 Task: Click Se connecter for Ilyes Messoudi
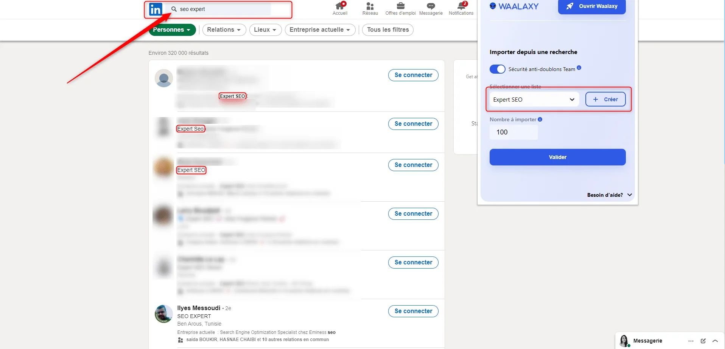[x=413, y=311]
